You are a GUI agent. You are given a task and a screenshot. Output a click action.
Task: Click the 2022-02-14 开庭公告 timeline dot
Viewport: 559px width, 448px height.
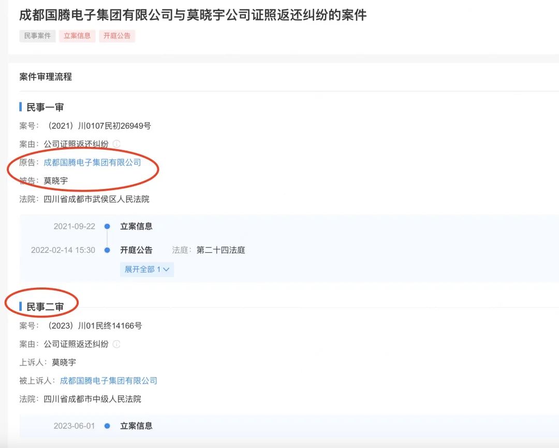tap(107, 250)
